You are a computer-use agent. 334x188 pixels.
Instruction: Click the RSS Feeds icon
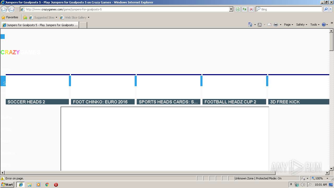(x=260, y=25)
